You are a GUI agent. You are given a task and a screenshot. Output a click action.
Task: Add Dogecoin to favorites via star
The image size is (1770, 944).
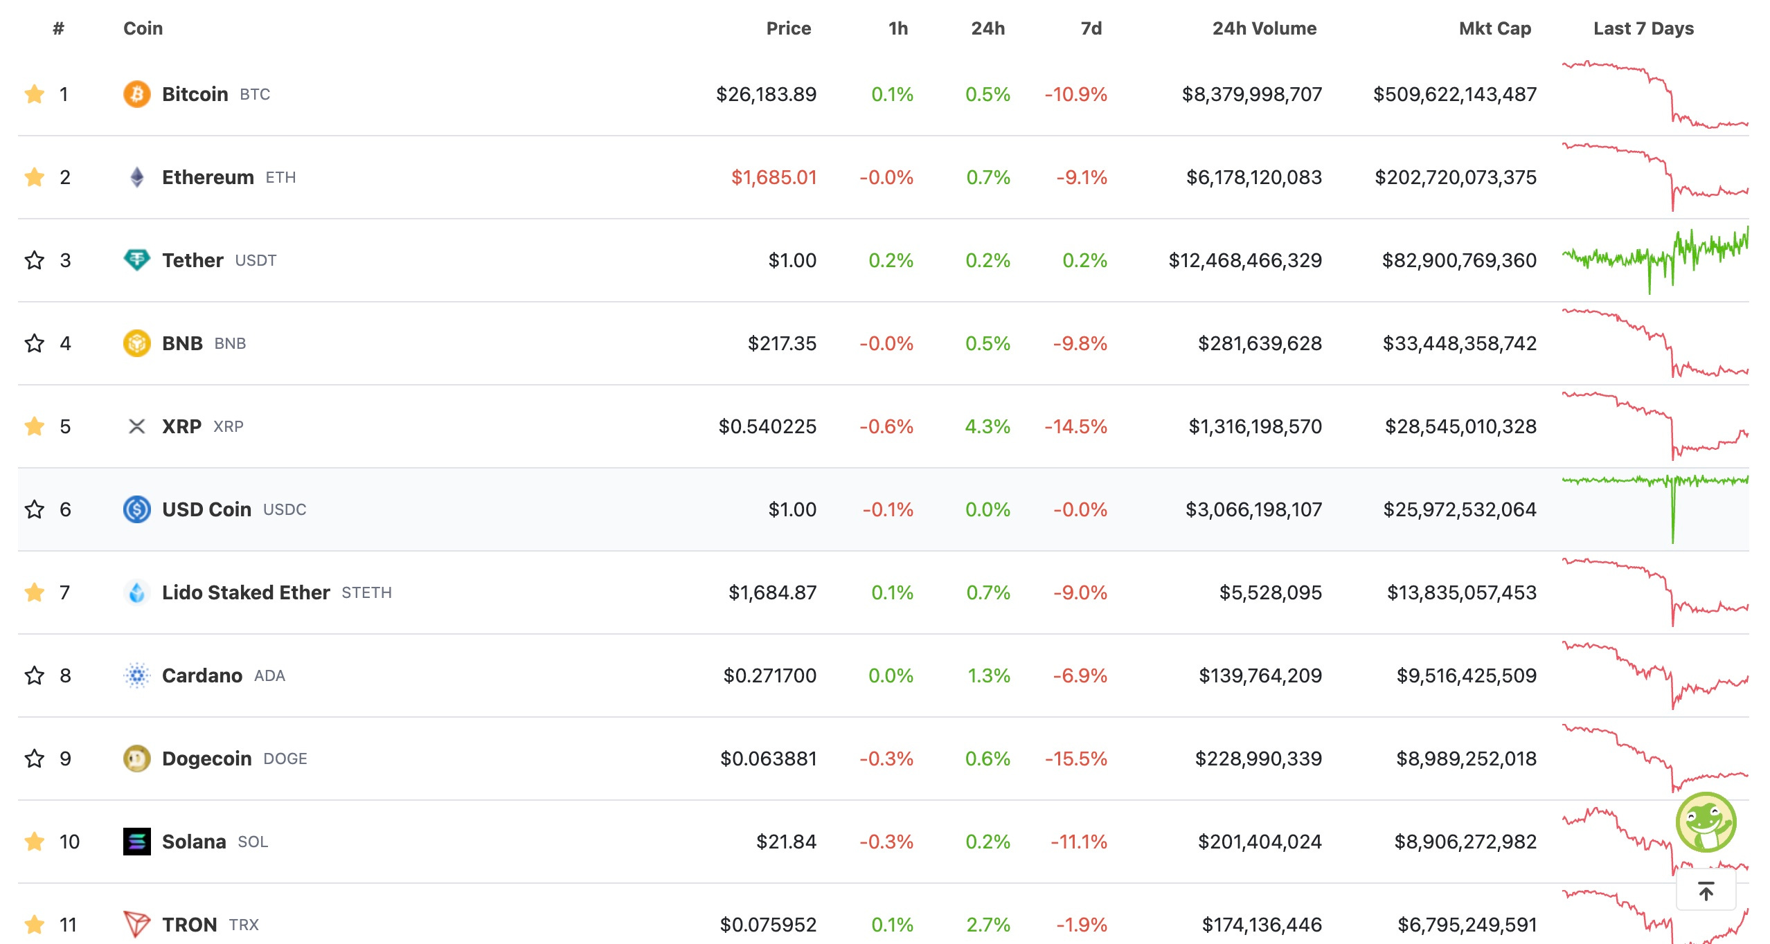pos(34,759)
